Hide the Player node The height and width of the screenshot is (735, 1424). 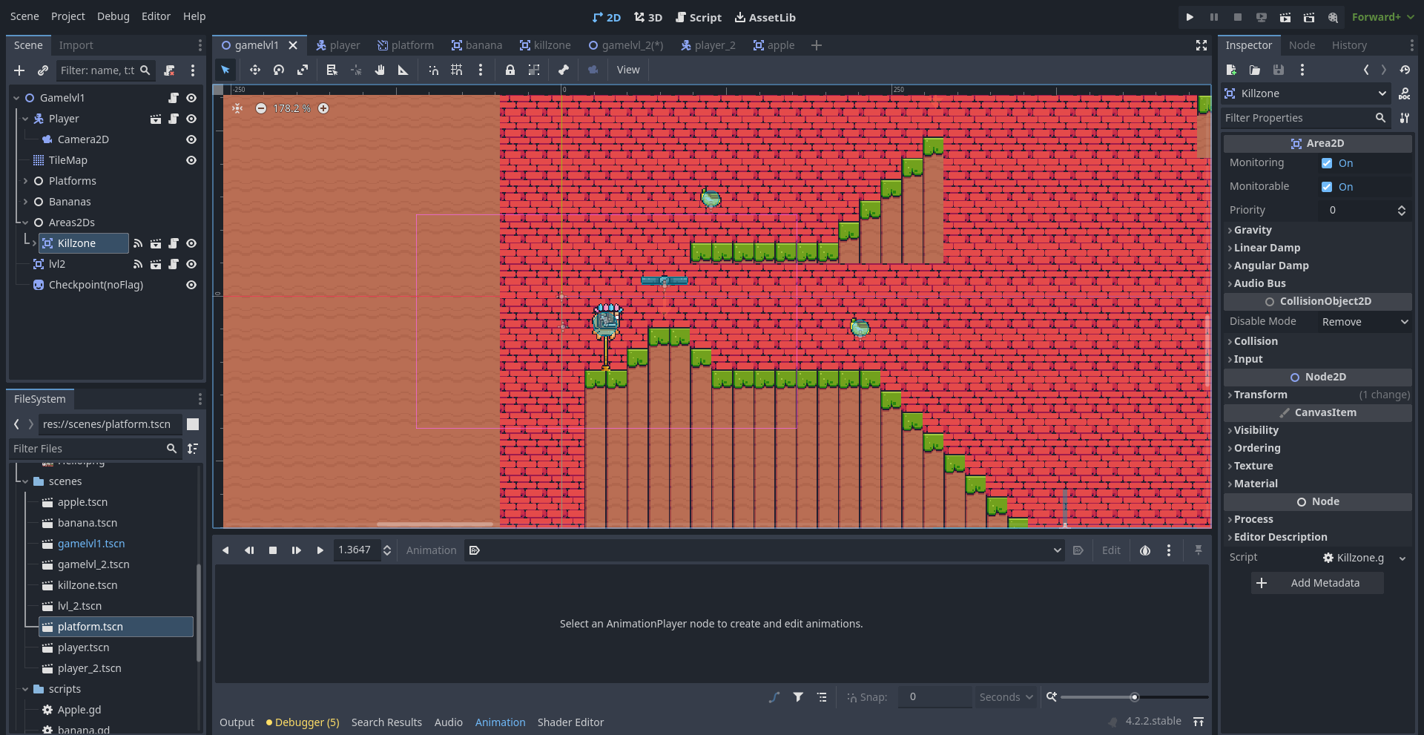click(191, 119)
